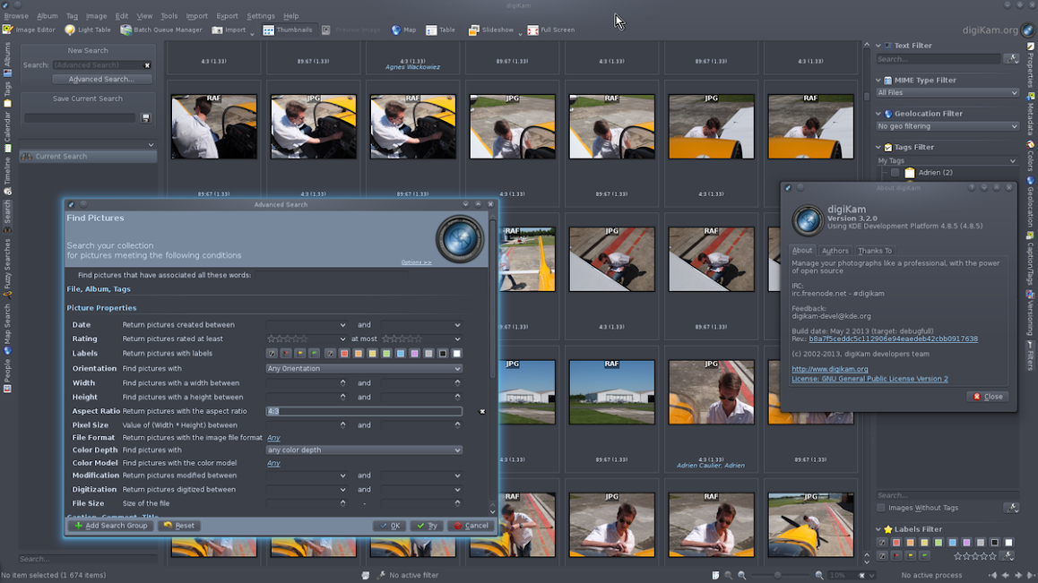The image size is (1038, 583).
Task: Open the www.digikam.org link
Action: (x=829, y=369)
